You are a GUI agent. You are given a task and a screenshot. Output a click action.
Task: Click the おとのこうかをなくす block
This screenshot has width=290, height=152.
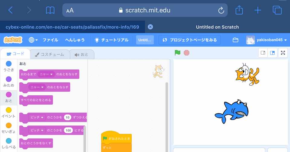pos(36,143)
